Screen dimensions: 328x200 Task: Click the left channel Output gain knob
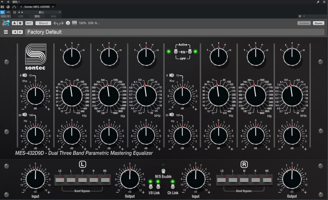coord(130,179)
